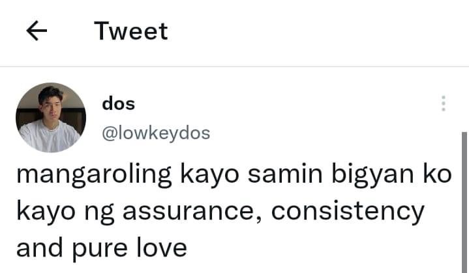Click the display name dos
Image resolution: width=469 pixels, height=273 pixels.
click(x=119, y=104)
